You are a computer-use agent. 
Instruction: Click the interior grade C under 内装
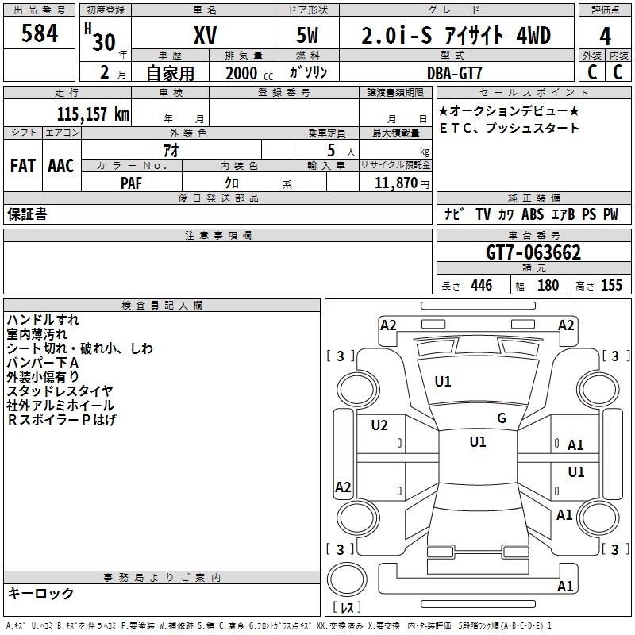[618, 72]
